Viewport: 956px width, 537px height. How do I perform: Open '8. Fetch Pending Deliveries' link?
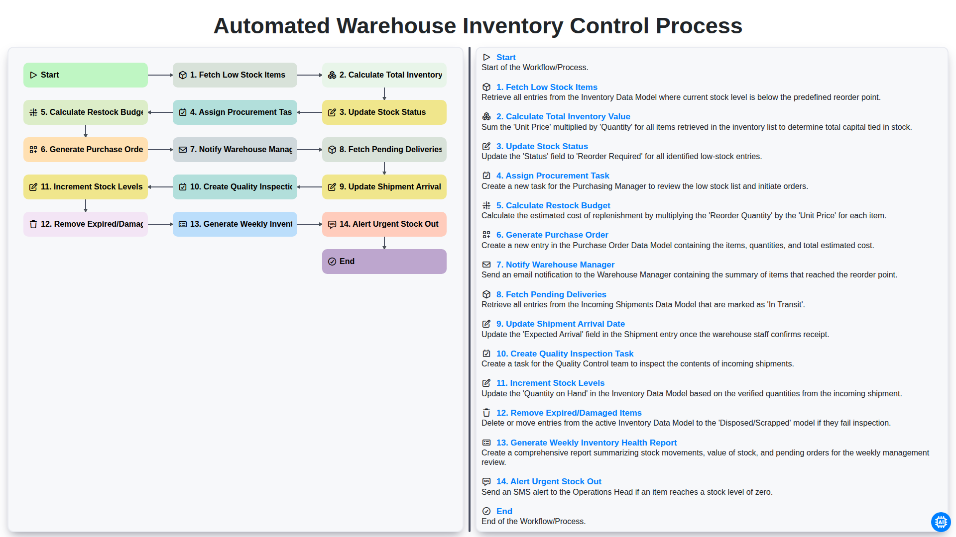pyautogui.click(x=551, y=294)
